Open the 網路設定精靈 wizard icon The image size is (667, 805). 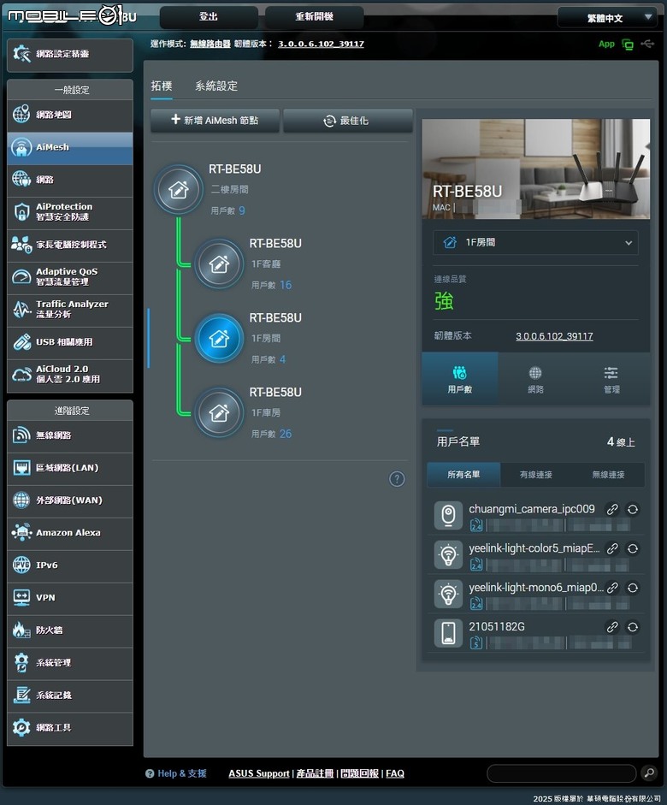pyautogui.click(x=21, y=54)
